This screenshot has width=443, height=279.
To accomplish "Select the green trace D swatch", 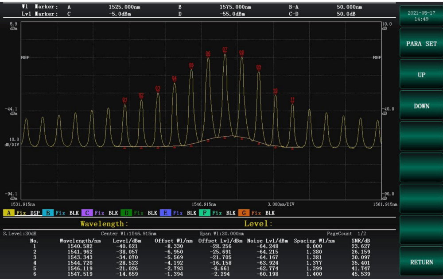I will pos(126,213).
